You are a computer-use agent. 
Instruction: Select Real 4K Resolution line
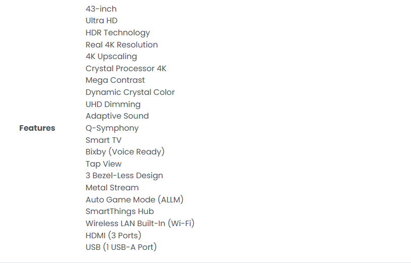[122, 45]
